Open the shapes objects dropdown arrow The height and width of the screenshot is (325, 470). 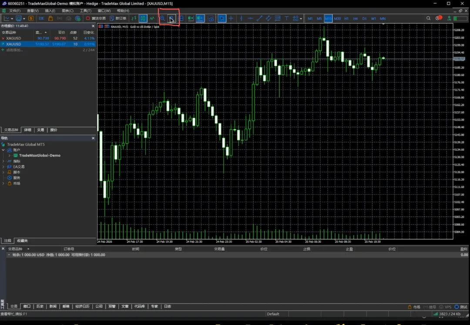301,19
